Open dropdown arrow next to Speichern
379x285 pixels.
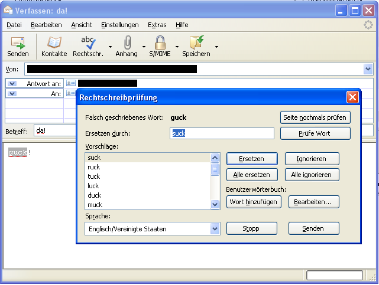pos(216,47)
